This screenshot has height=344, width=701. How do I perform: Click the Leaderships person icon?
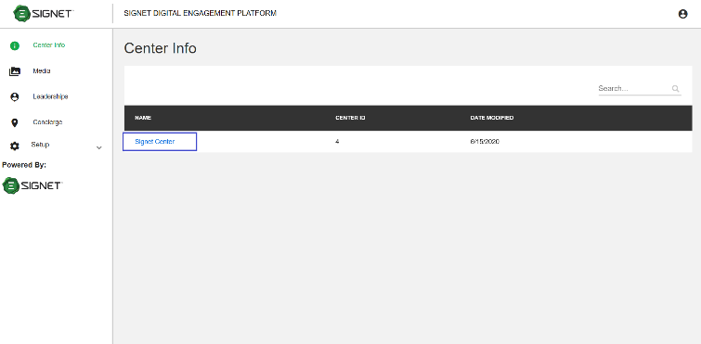coord(15,96)
